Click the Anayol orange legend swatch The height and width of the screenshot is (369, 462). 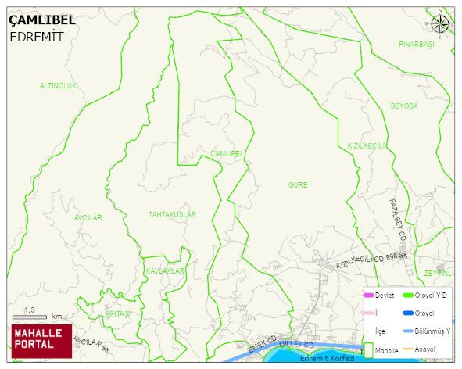(408, 349)
